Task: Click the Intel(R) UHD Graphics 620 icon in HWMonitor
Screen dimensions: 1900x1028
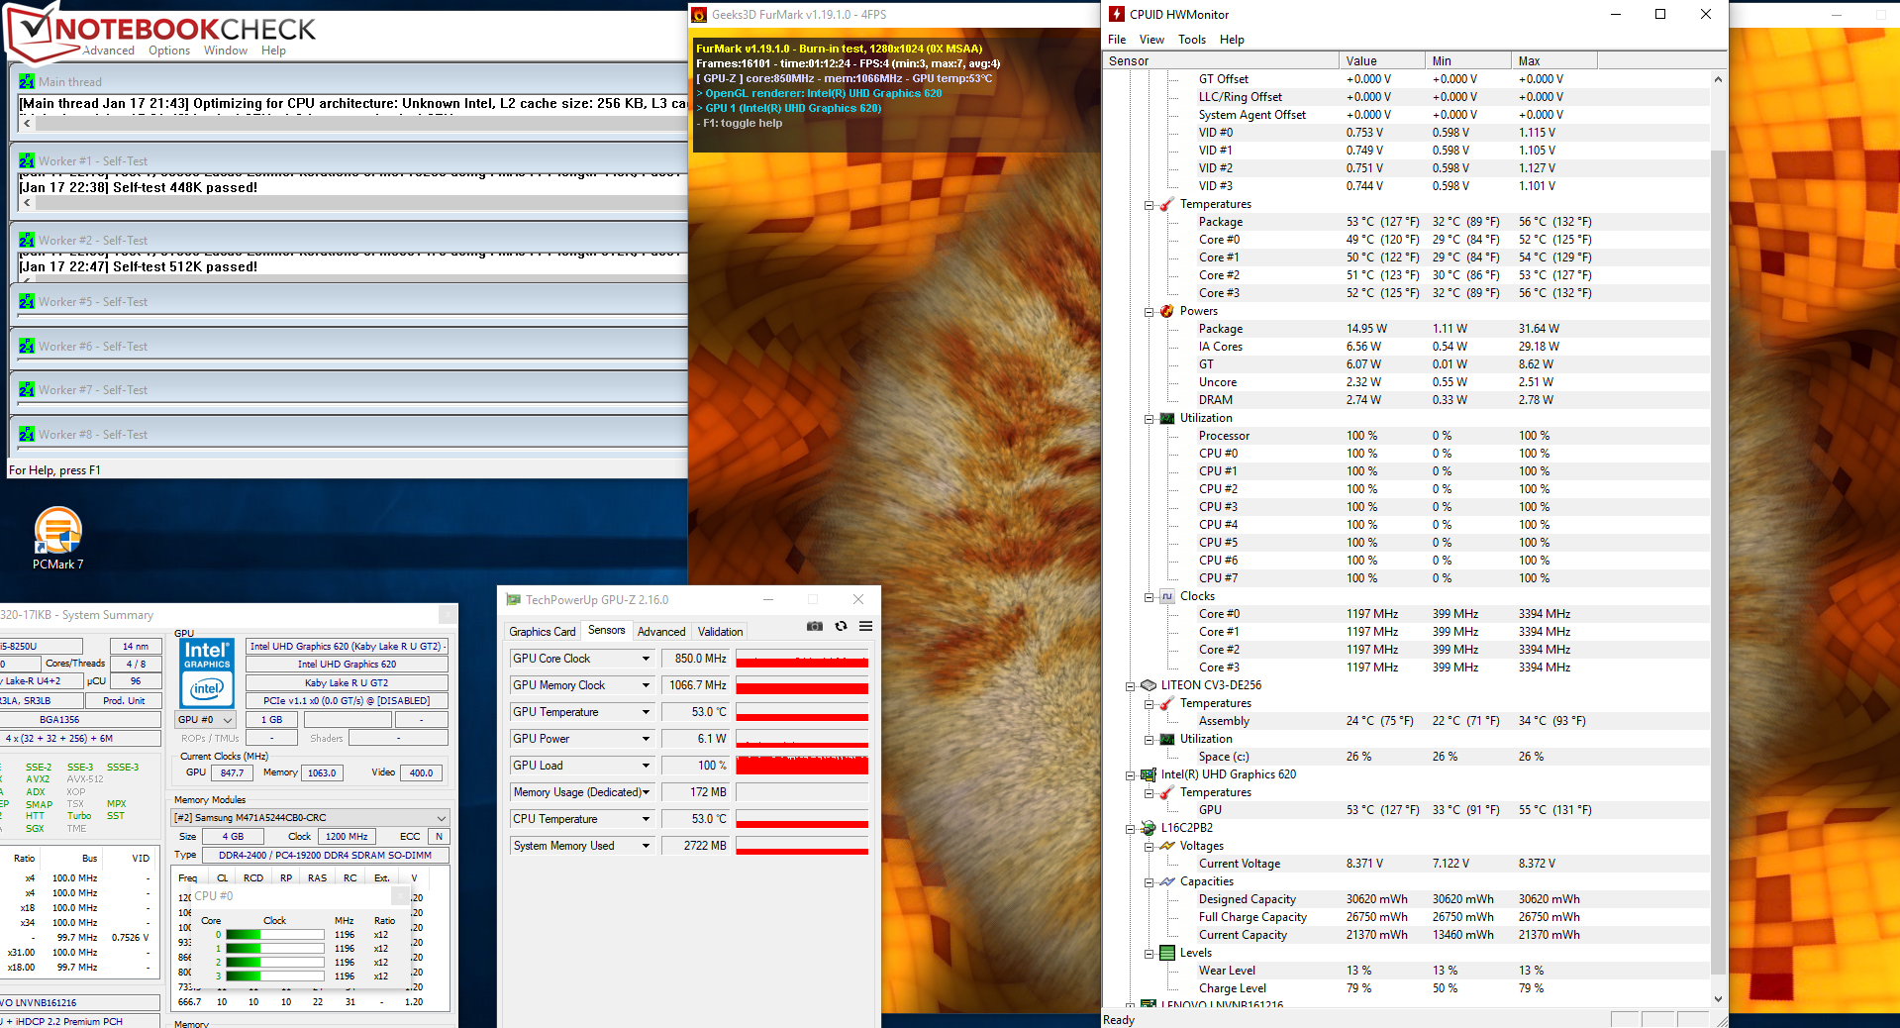Action: 1149,774
